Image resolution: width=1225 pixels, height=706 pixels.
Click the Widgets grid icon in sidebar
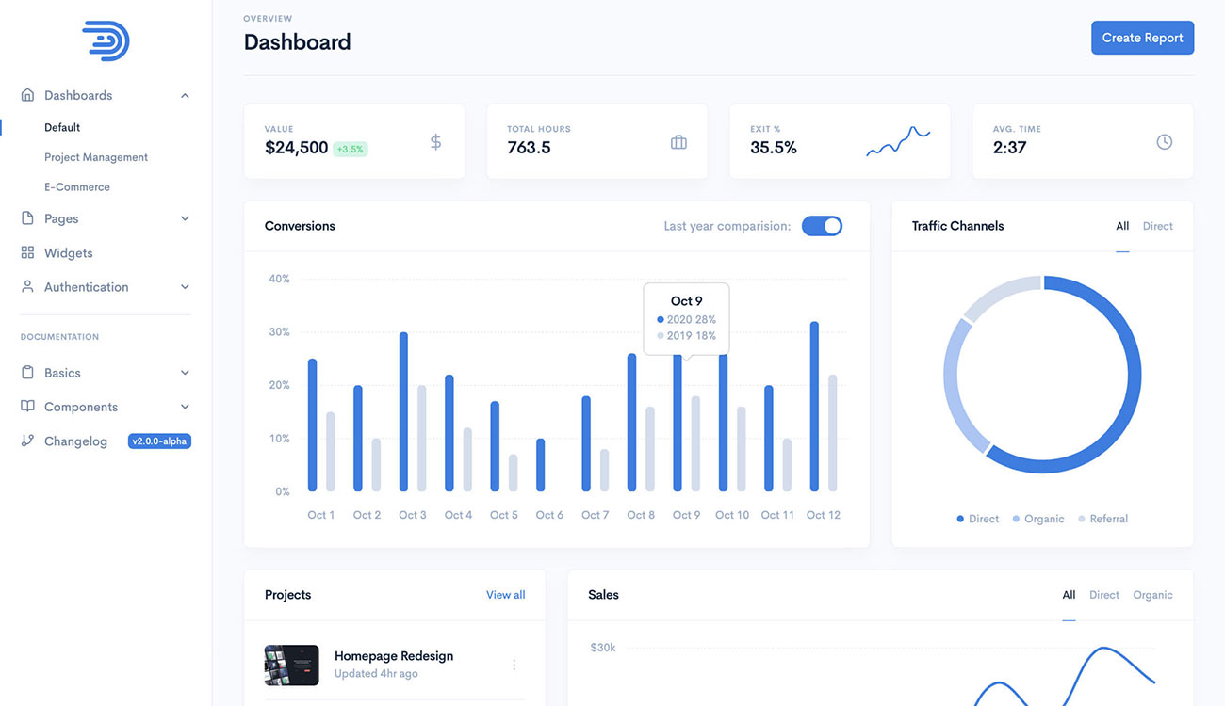(x=27, y=253)
